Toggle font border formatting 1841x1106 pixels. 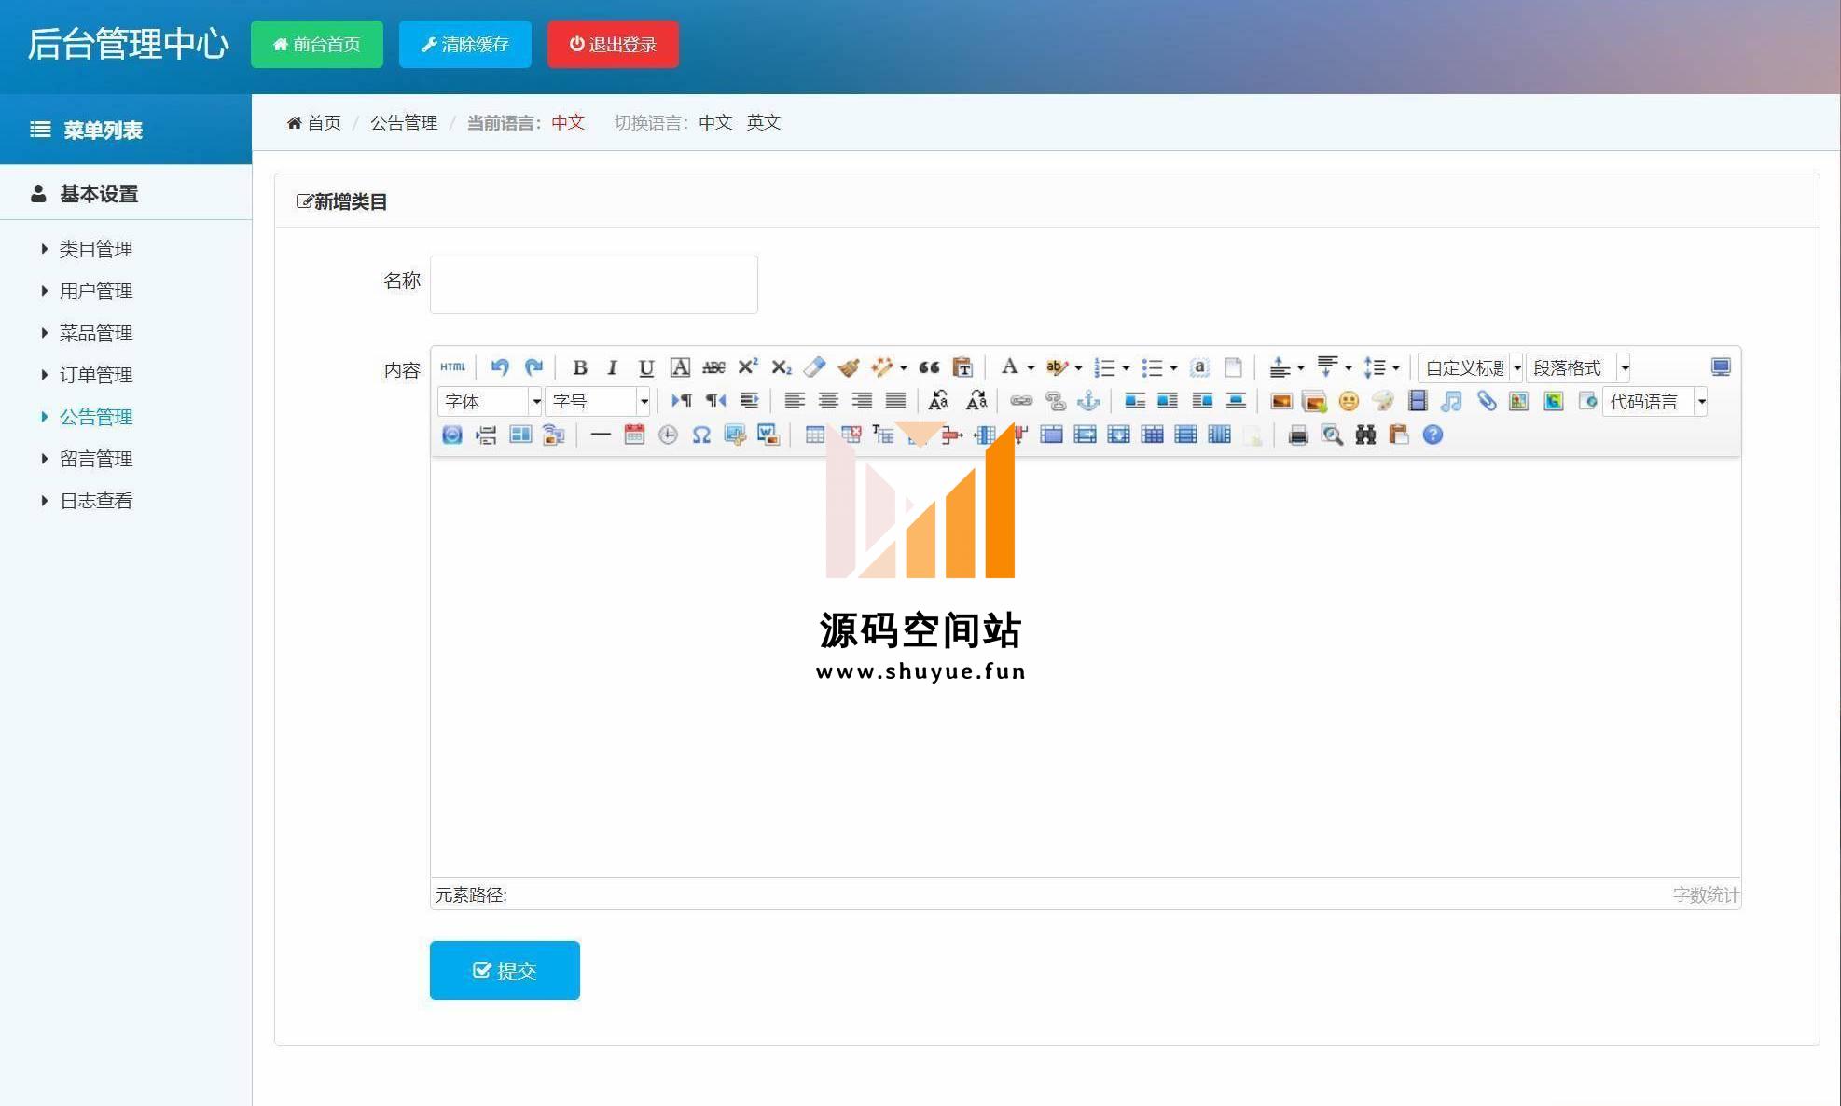pos(680,367)
